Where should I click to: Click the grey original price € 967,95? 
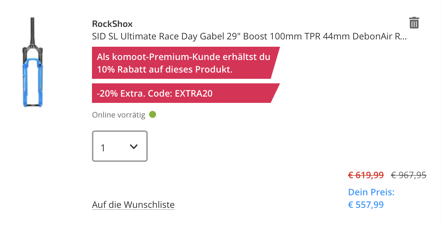pyautogui.click(x=409, y=175)
